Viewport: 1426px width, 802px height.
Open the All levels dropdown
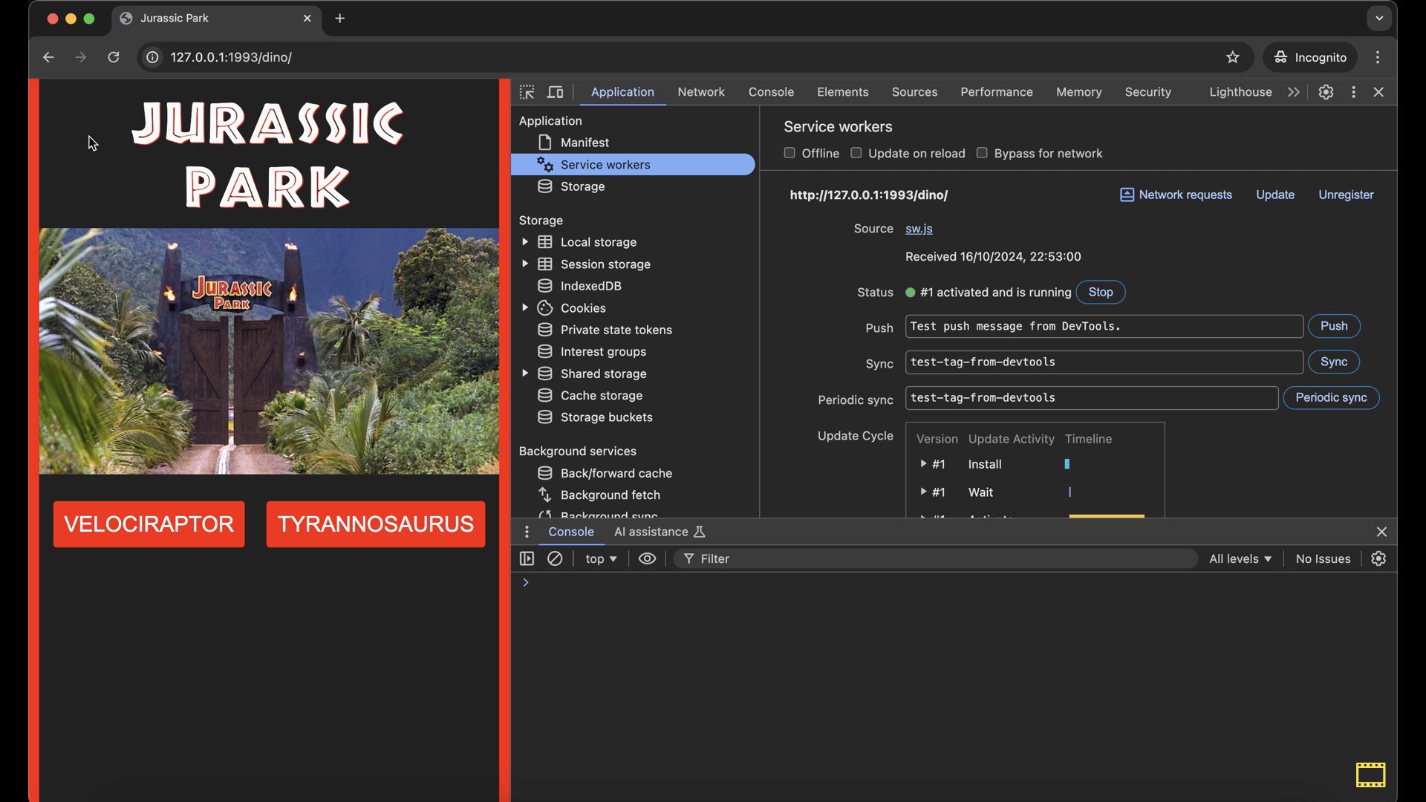tap(1240, 558)
